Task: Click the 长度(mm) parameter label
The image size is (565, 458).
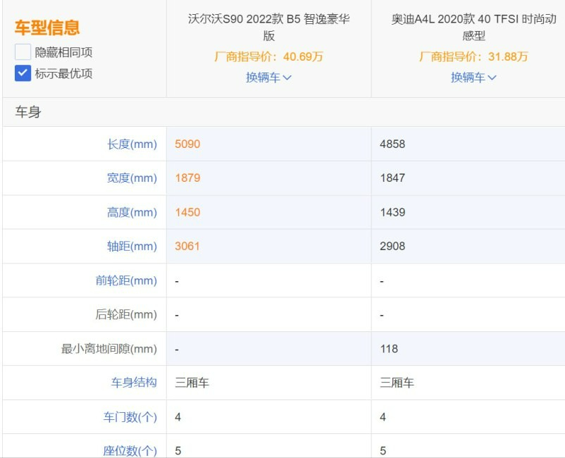Action: [x=132, y=144]
